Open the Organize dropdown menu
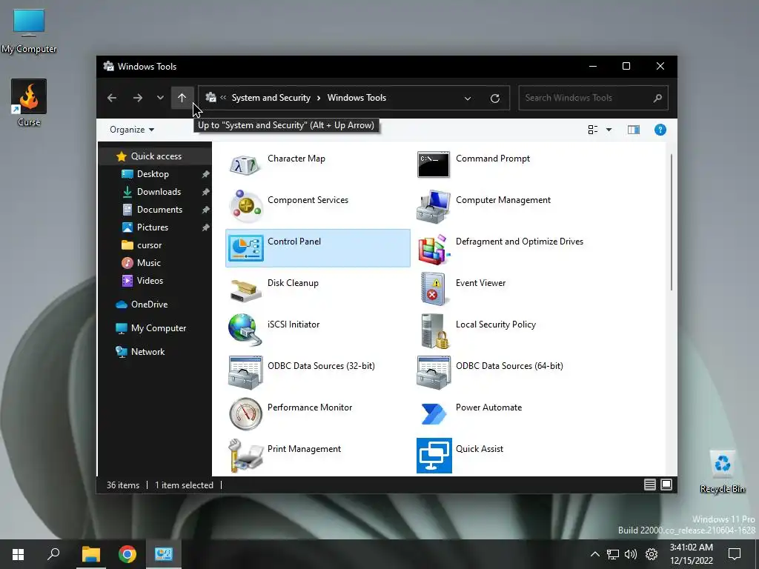759x569 pixels. pos(132,130)
